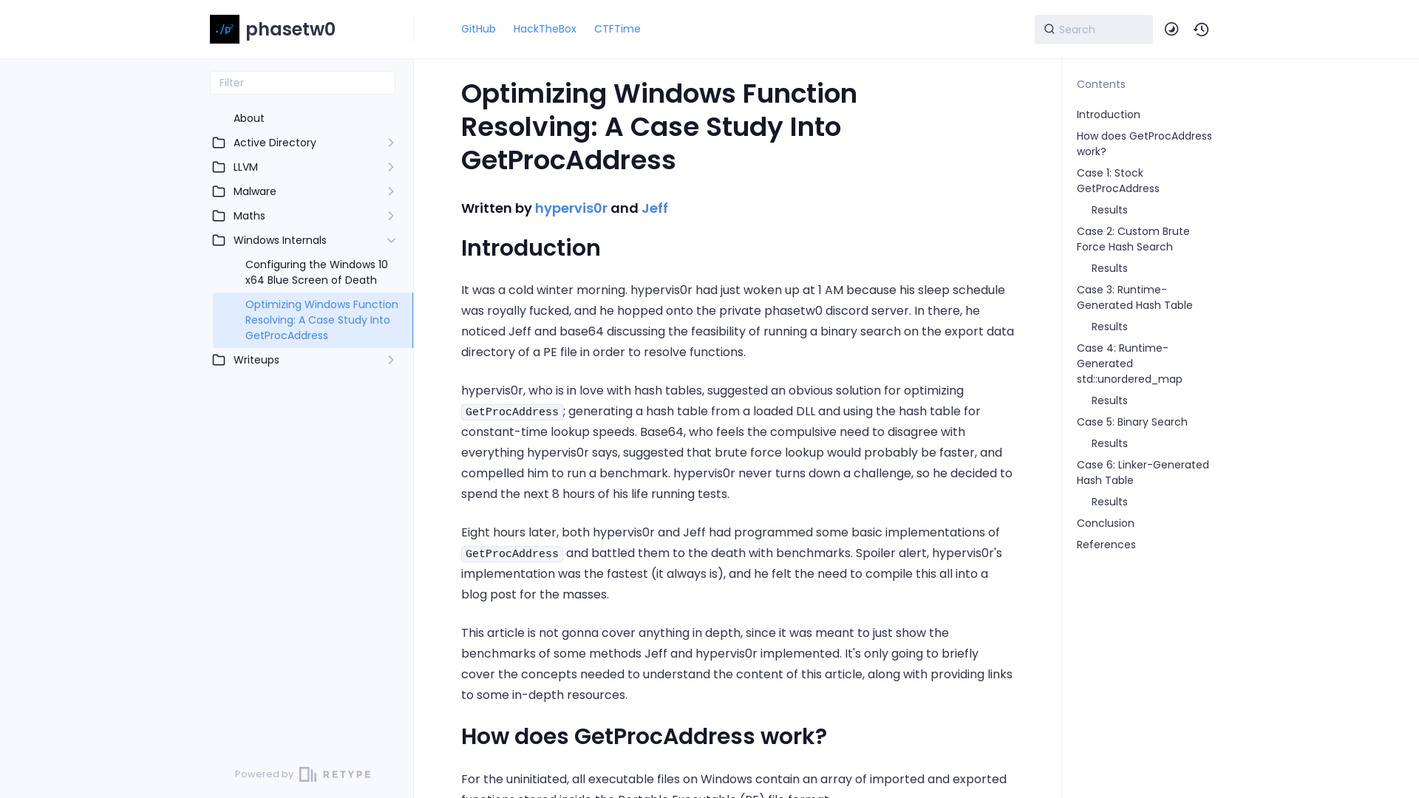
Task: Jump to Results under Case 1
Action: click(1109, 210)
